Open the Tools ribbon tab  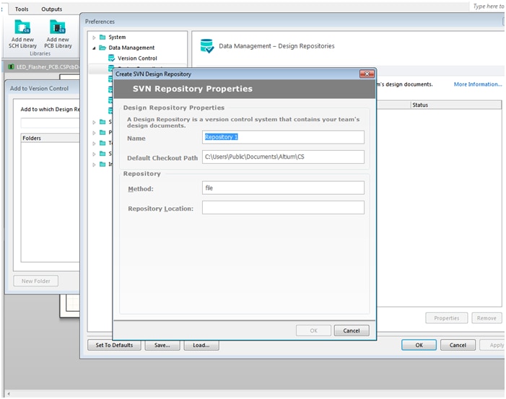point(22,9)
